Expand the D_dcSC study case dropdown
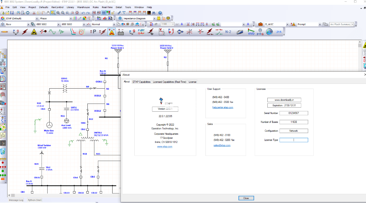The height and width of the screenshot is (203, 366). click(287, 24)
